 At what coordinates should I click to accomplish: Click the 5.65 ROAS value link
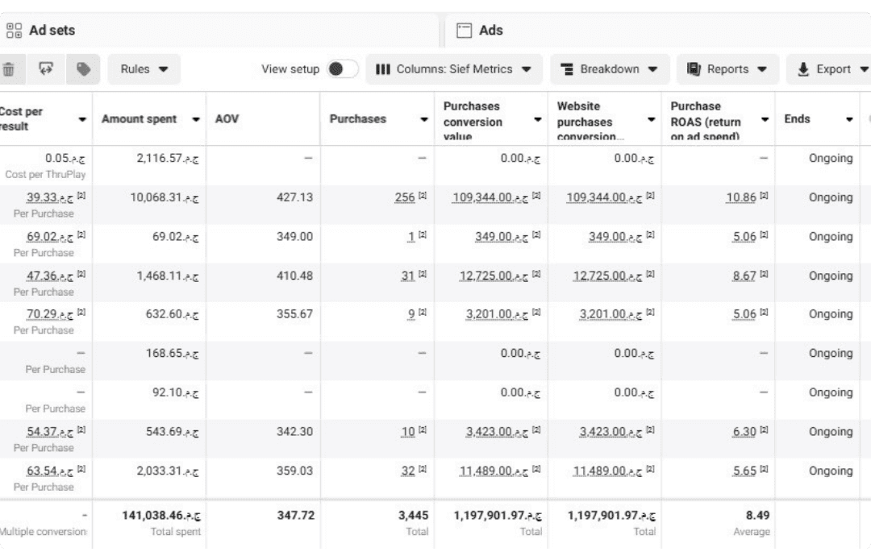[x=744, y=471]
